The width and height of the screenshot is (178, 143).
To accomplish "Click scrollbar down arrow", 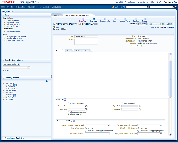I will pyautogui.click(x=170, y=134).
